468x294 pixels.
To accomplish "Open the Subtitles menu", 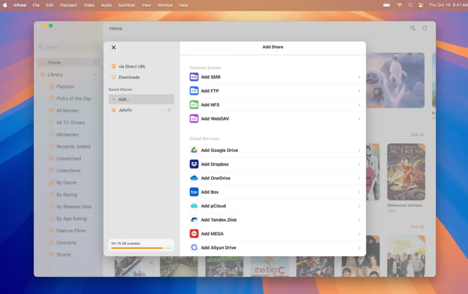I will tap(127, 5).
